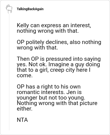Click the Reddit snoo avatar icon
The height and width of the screenshot is (135, 110).
[x=9, y=9]
